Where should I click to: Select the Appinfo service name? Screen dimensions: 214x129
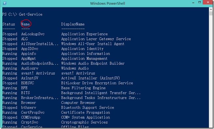[x=29, y=53]
